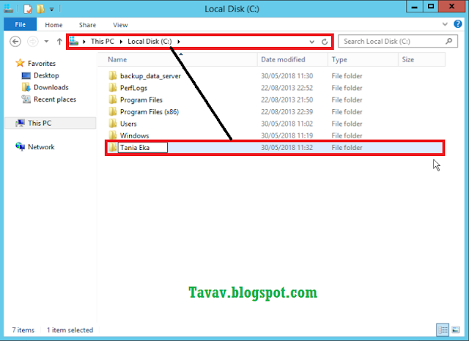Go up one folder level
The height and width of the screenshot is (341, 469).
59,42
